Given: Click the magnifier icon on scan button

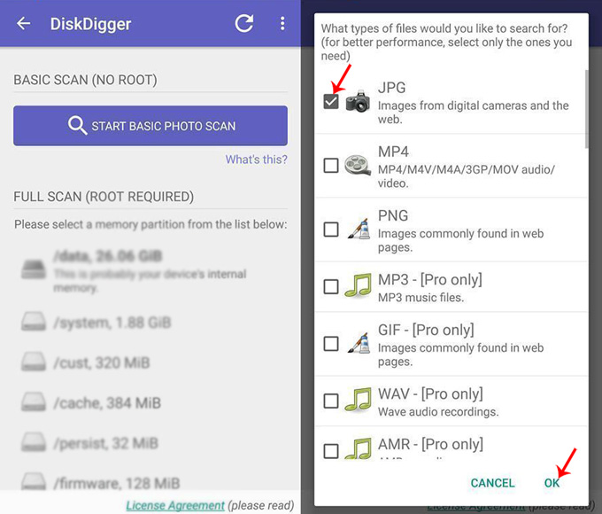Looking at the screenshot, I should click(77, 125).
